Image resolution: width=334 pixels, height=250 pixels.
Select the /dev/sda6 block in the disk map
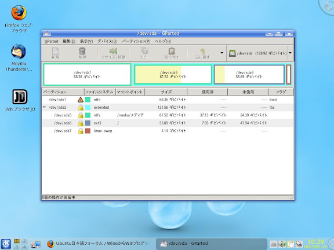(249, 75)
